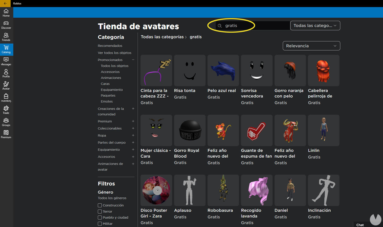
Task: Open the Aplauso emote item
Action: [190, 197]
